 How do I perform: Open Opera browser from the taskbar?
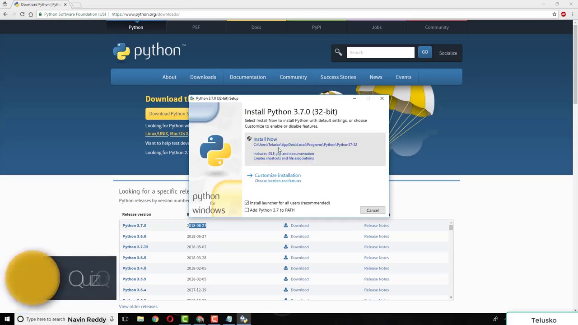pos(170,319)
